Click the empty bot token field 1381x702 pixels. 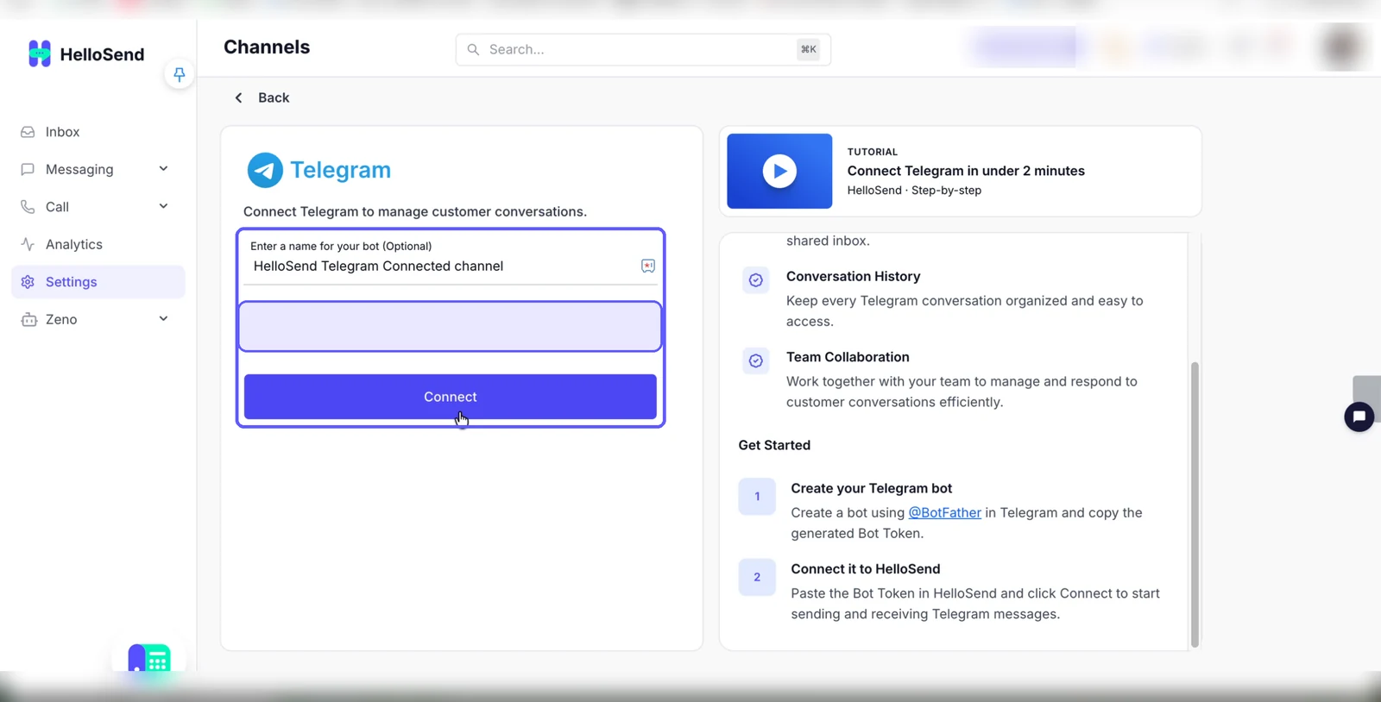pyautogui.click(x=450, y=326)
